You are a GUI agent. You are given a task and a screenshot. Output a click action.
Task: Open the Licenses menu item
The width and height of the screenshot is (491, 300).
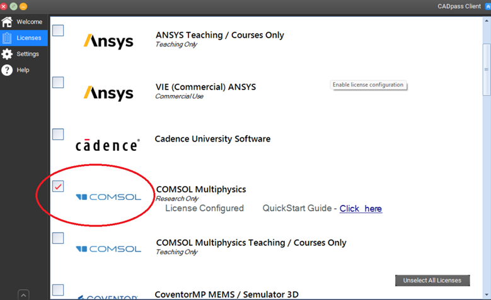[x=24, y=38]
